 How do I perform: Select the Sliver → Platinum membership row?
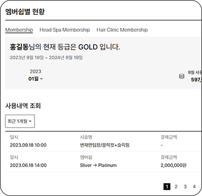(x=104, y=162)
